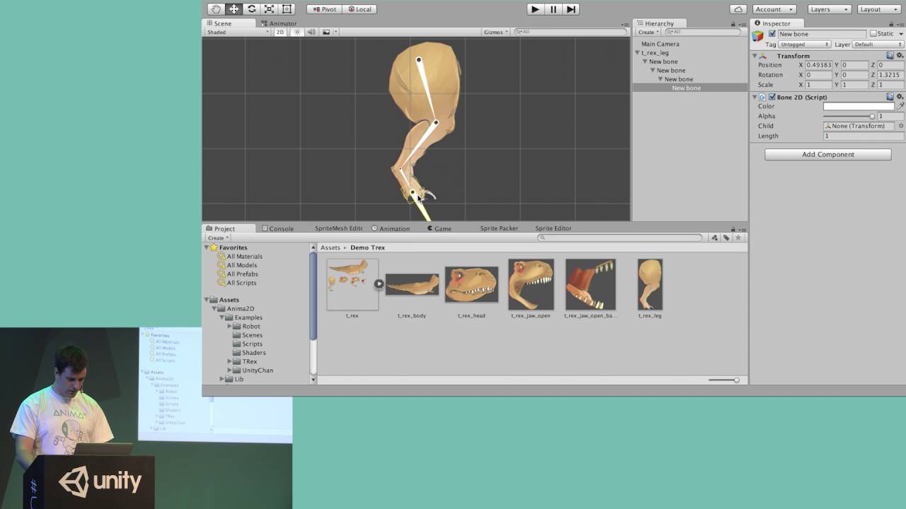
Task: Click the Pause playback button
Action: tap(554, 9)
